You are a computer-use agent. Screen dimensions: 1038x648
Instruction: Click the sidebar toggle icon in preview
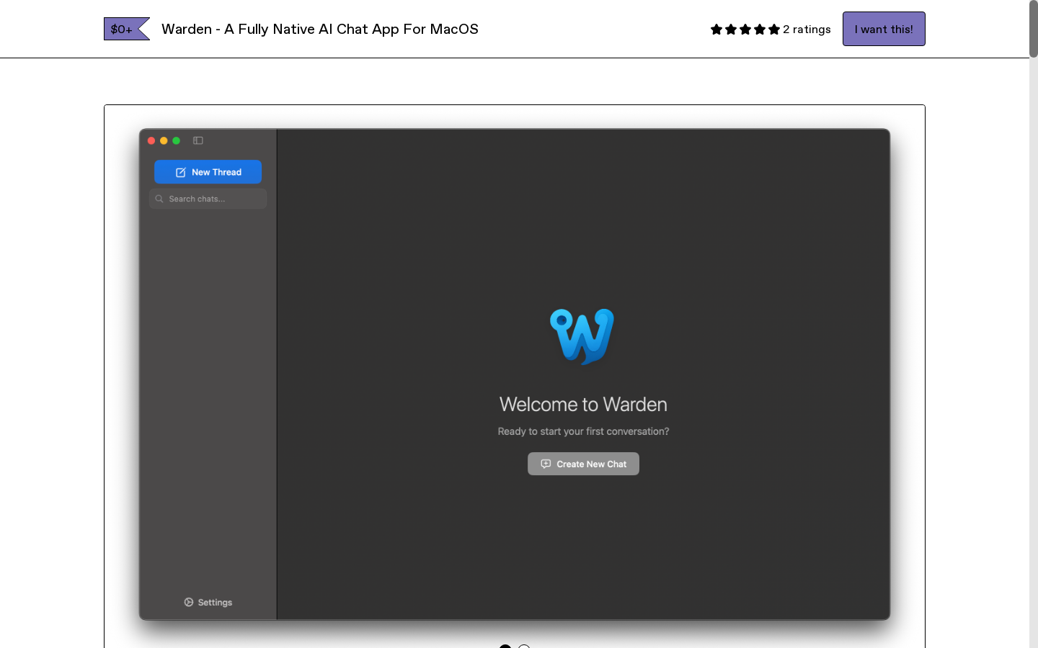pos(198,140)
